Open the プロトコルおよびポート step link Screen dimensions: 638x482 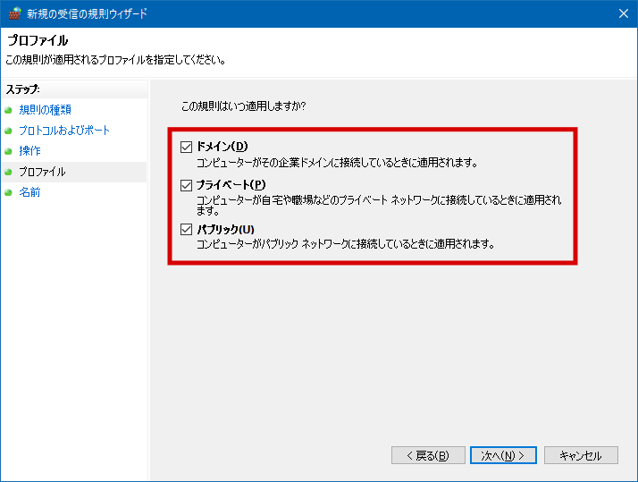(64, 131)
